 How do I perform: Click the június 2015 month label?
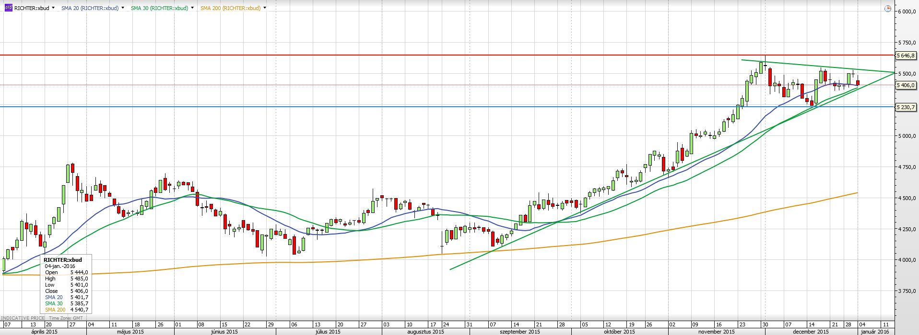(224, 332)
